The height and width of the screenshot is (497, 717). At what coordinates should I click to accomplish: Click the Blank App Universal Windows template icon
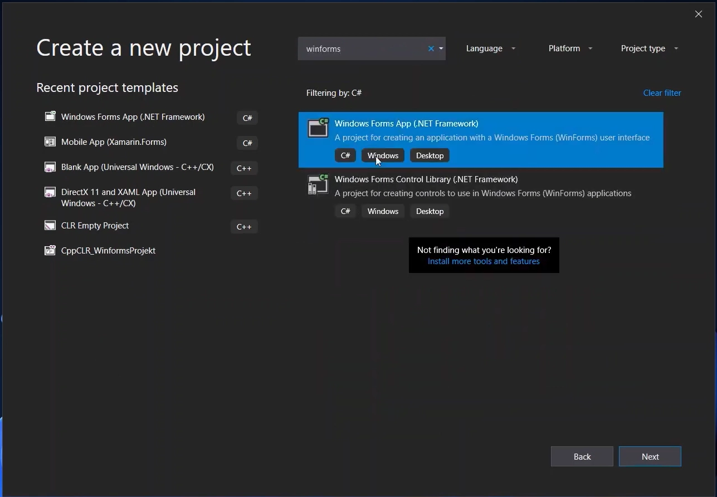(x=50, y=167)
